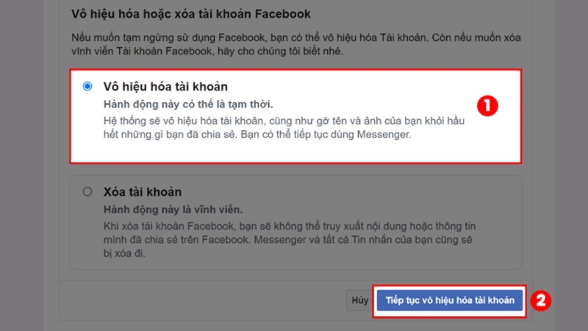
Task: Click the description starting Khi xóa tài khoản Facebook
Action: [290, 240]
